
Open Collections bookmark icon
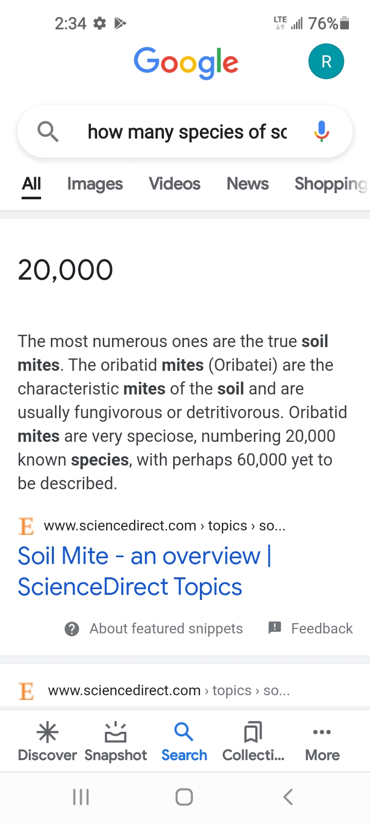(253, 732)
